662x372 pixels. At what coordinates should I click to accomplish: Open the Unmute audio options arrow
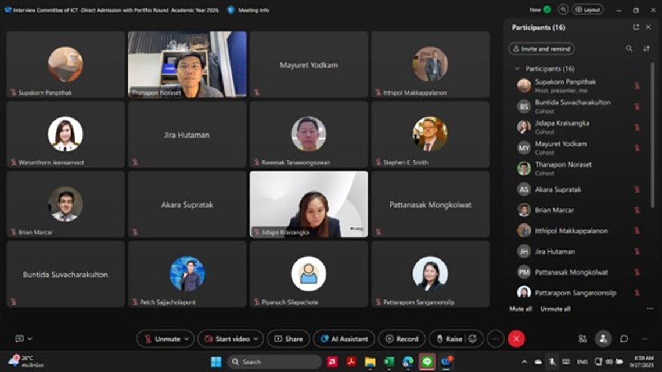click(186, 338)
